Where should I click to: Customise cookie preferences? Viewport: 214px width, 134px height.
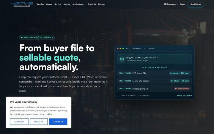click(x=19, y=122)
